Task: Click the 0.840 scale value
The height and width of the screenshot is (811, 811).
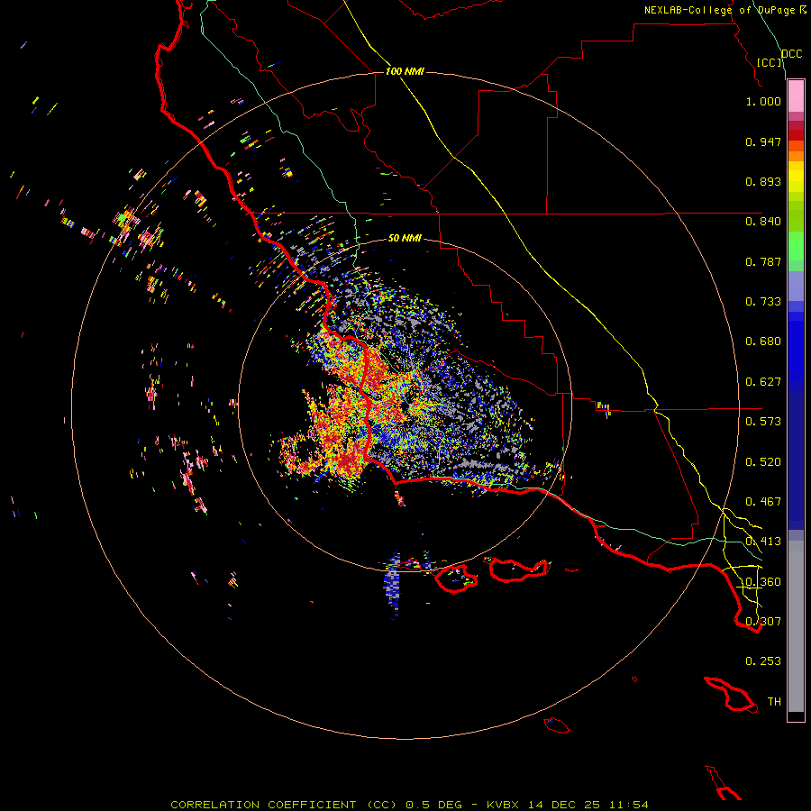Action: (763, 222)
